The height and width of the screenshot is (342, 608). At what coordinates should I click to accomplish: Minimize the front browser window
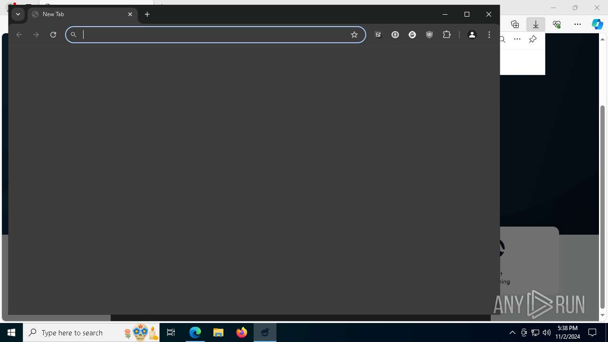(445, 14)
